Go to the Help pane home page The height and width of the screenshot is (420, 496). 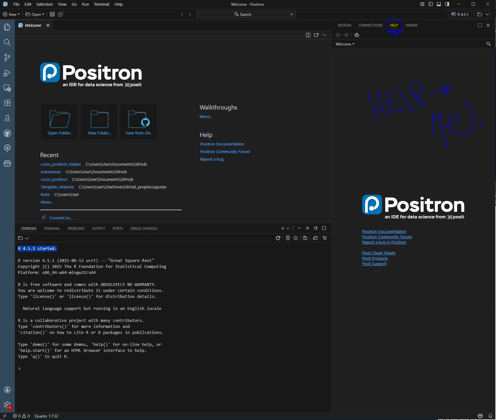[x=357, y=35]
